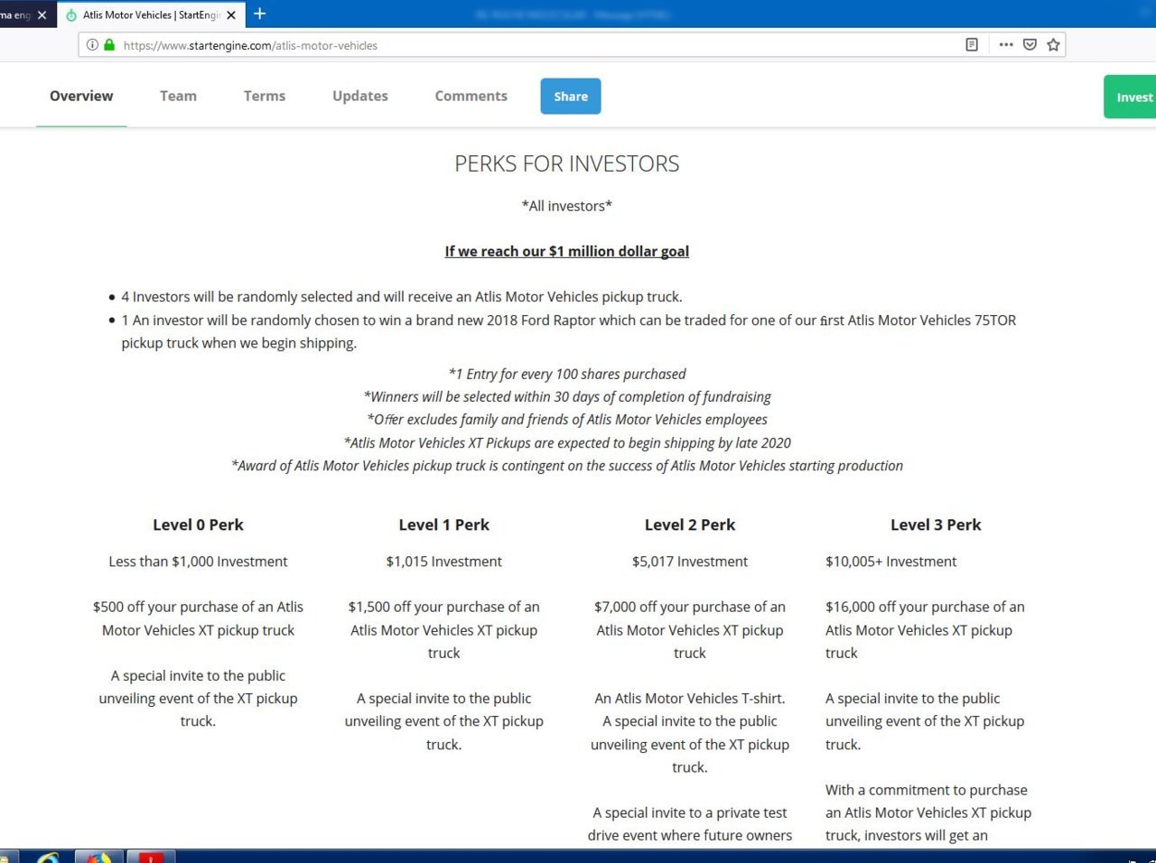Viewport: 1156px width, 863px height.
Task: Close the Atlis Motor Vehicles tab
Action: coord(231,15)
